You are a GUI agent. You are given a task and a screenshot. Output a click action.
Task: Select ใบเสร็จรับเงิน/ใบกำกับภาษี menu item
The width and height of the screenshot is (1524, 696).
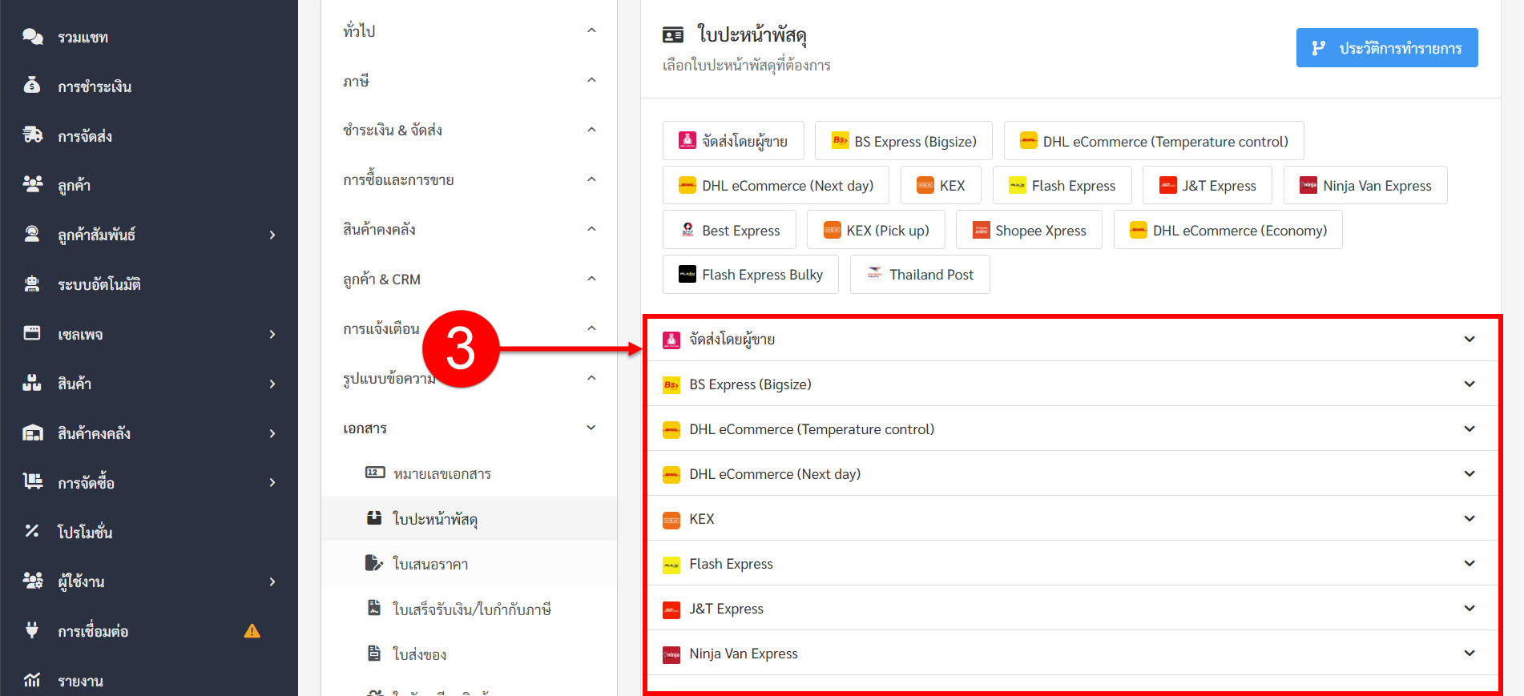(469, 609)
